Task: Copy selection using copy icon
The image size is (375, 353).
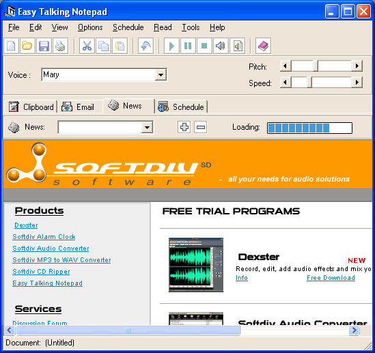Action: [x=103, y=46]
